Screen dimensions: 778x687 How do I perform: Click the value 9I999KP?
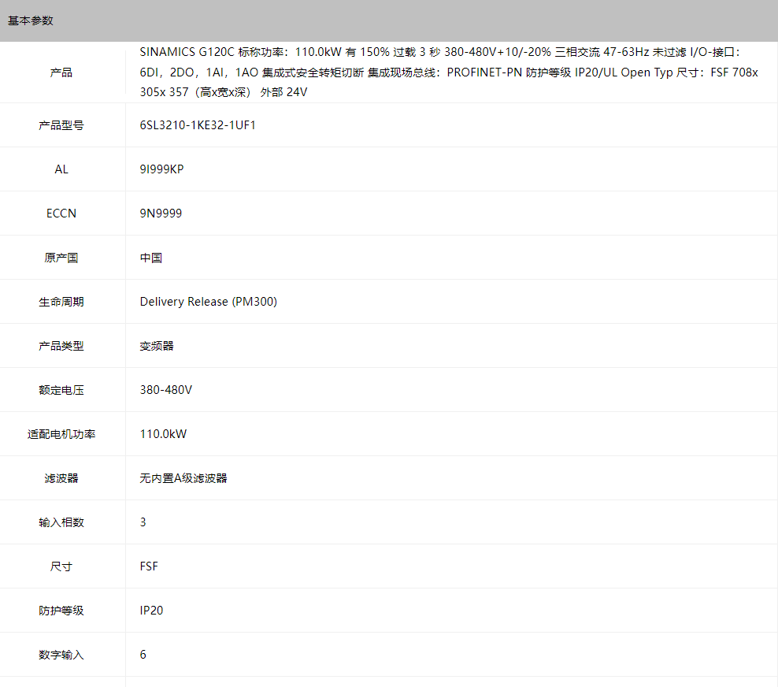pos(161,169)
